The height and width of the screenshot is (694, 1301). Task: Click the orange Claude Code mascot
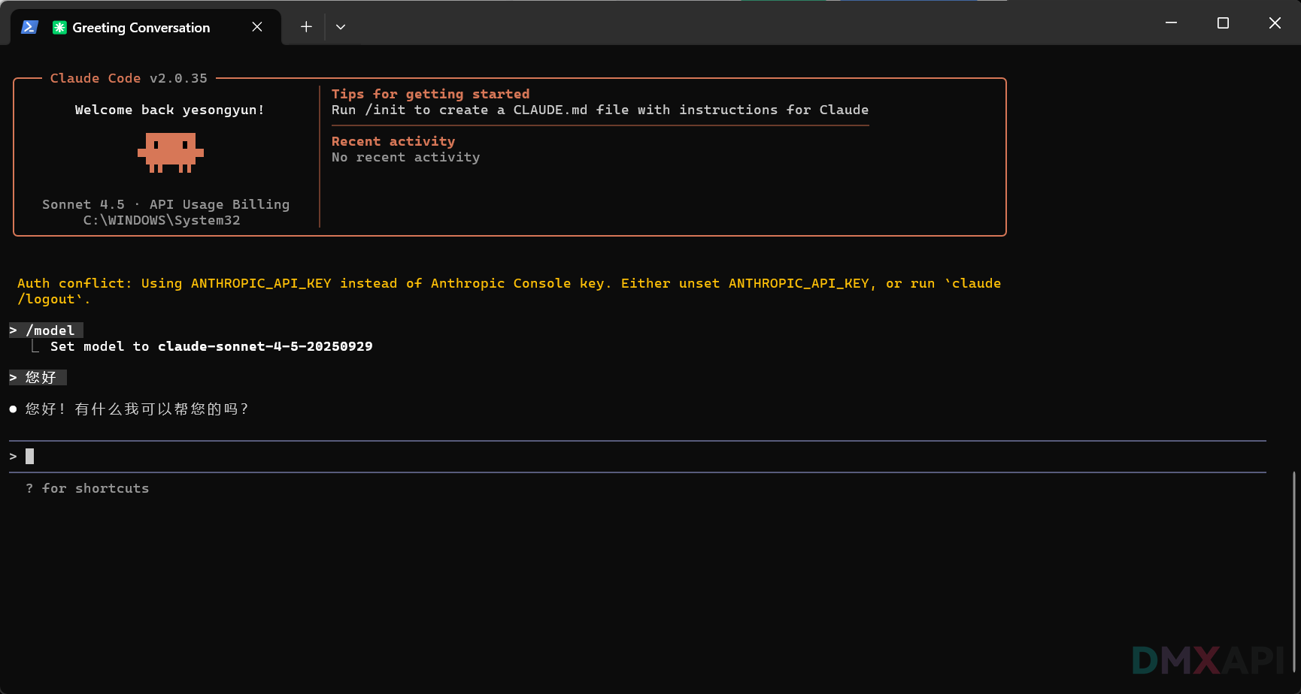[171, 152]
